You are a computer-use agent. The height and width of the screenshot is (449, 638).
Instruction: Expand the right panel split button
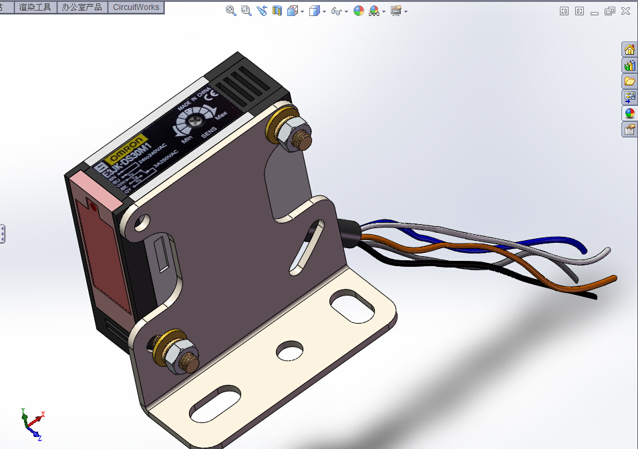(579, 11)
